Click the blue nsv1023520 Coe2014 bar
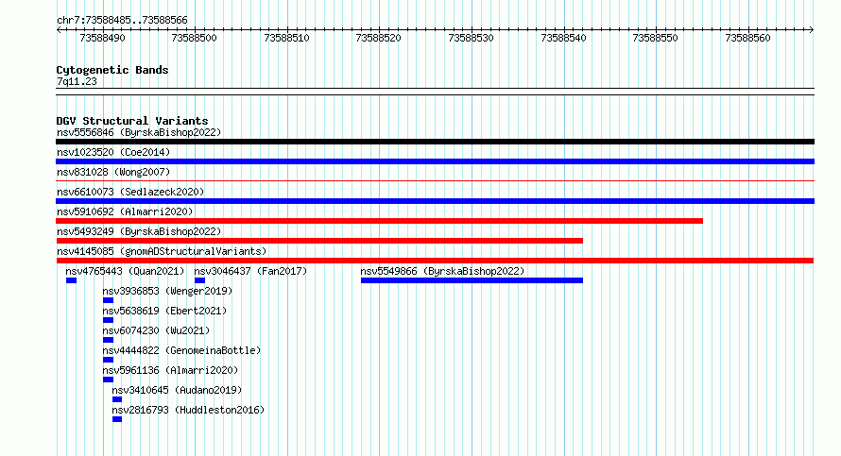This screenshot has width=841, height=456. [x=435, y=161]
